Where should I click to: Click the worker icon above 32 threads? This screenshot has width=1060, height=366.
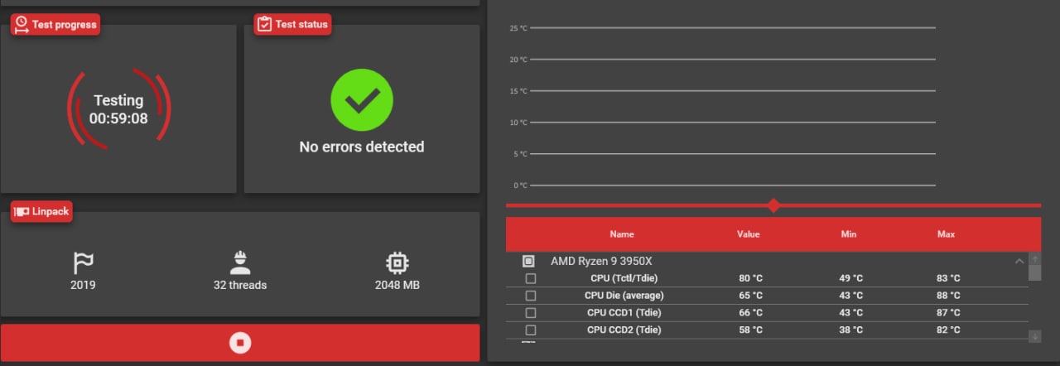tap(240, 263)
